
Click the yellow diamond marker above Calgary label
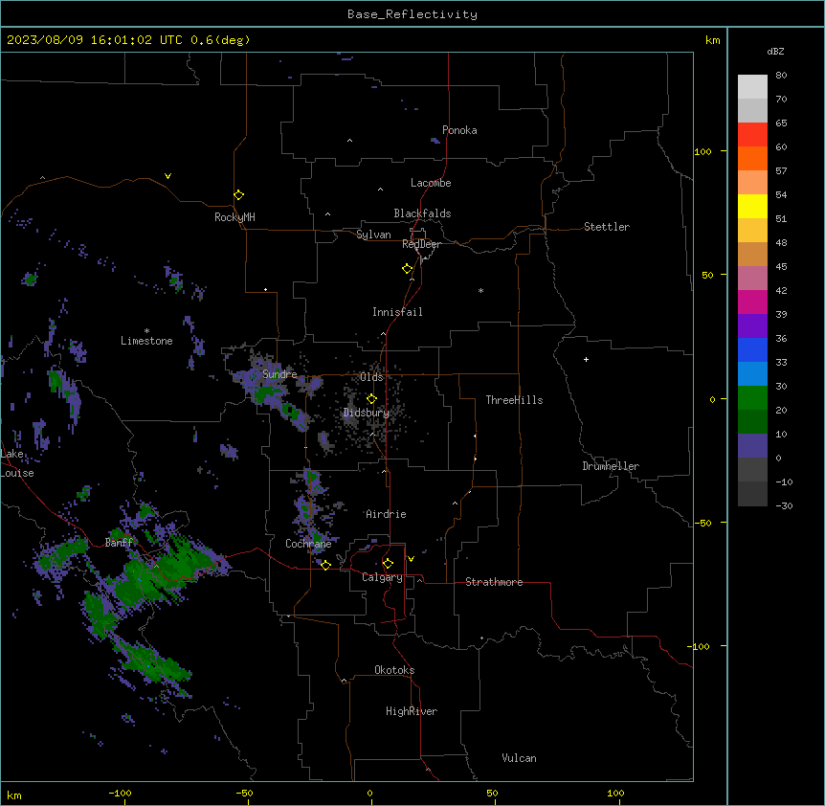coord(388,564)
